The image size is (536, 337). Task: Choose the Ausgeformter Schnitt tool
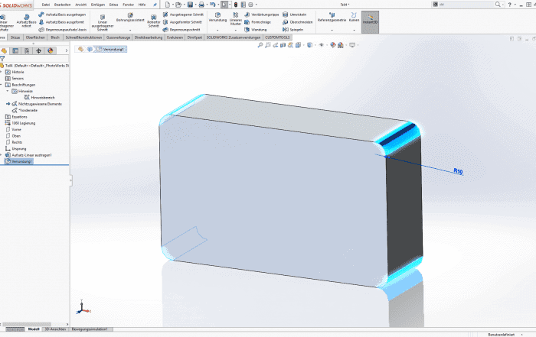(x=182, y=22)
